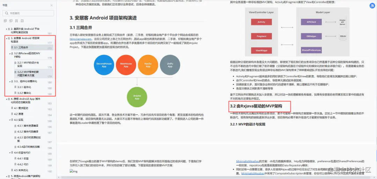The height and width of the screenshot is (179, 377).
Task: Click heading 3. 安居客 Android 项目架构演进 in page
Action: [x=103, y=18]
